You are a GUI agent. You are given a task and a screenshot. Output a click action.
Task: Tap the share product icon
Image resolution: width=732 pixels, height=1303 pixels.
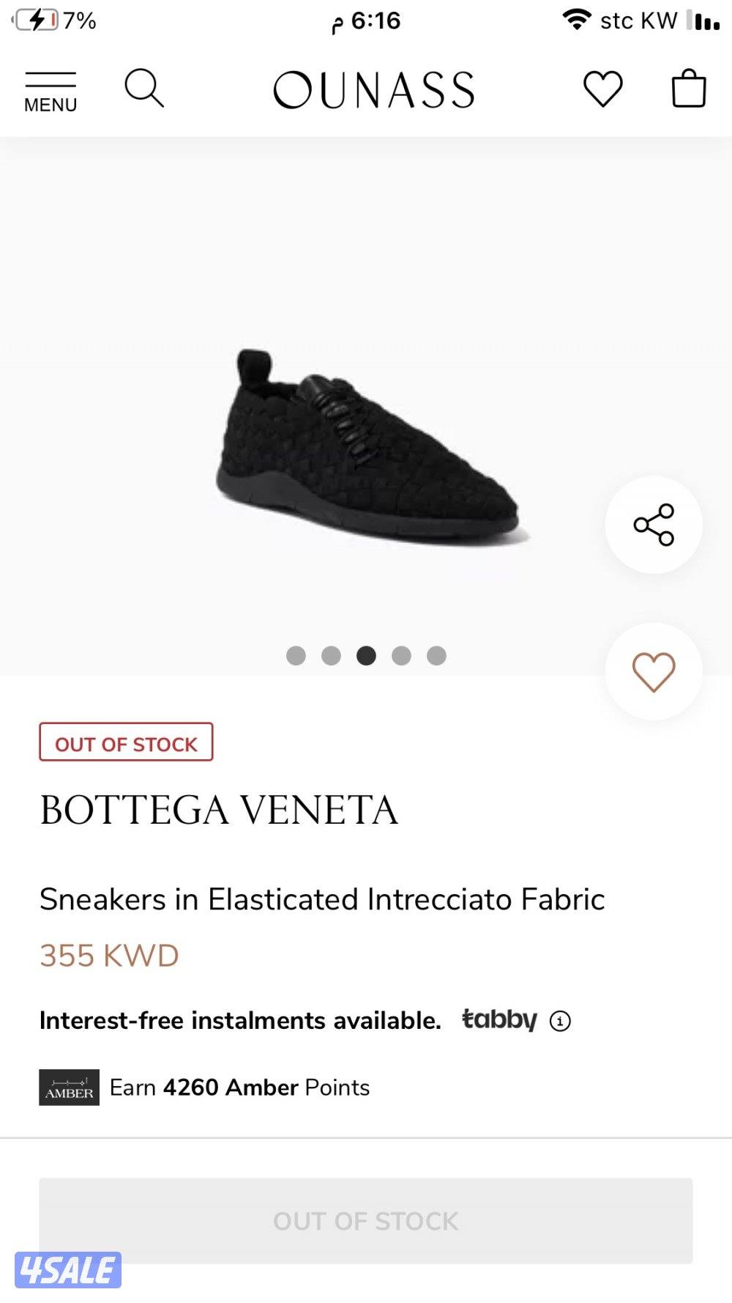coord(653,525)
